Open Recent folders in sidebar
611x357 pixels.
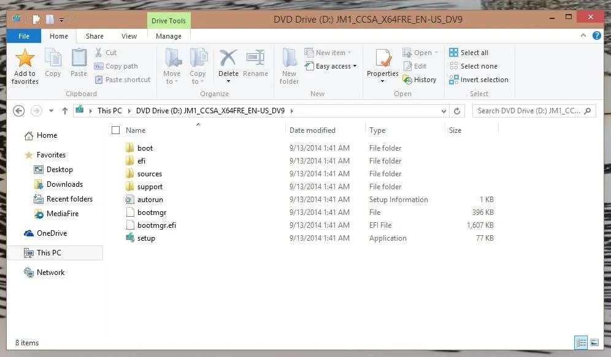[63, 199]
